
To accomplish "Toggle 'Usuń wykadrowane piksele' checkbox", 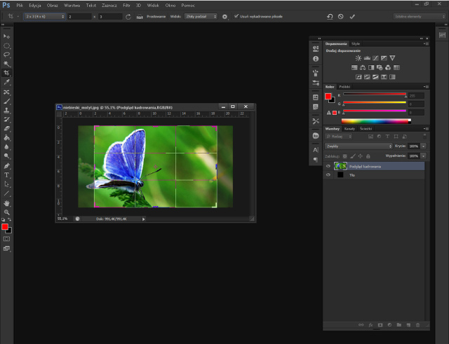I will point(236,16).
